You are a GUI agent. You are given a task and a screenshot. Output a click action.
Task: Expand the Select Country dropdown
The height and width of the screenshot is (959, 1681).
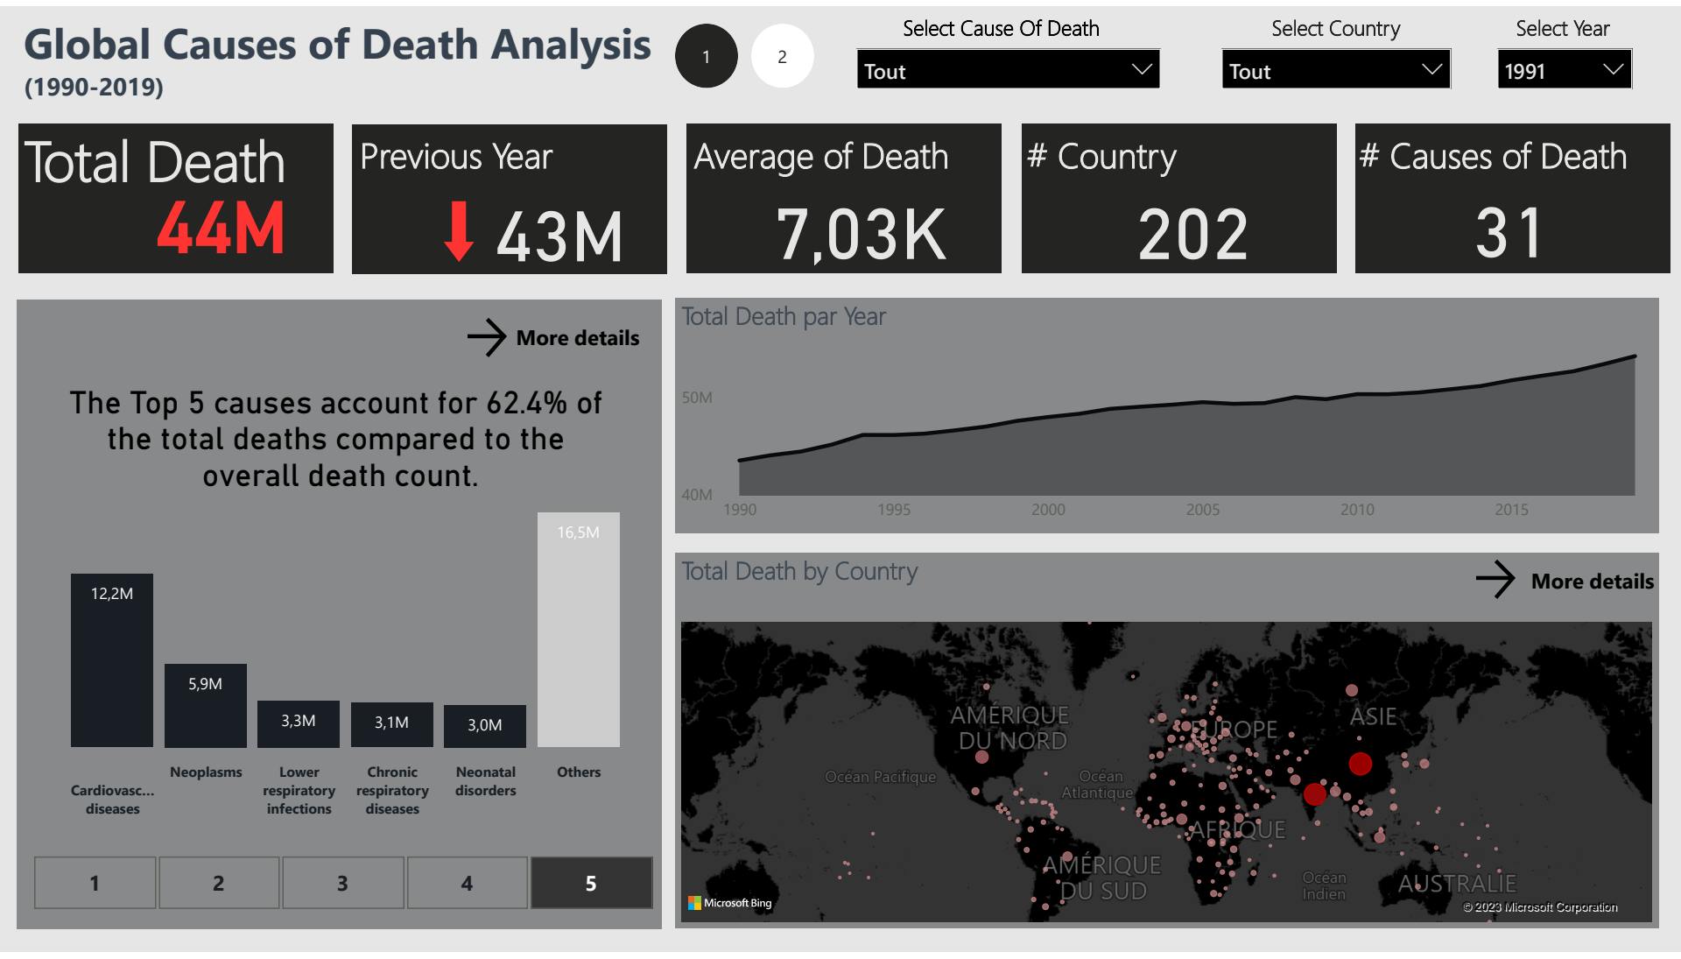point(1335,70)
